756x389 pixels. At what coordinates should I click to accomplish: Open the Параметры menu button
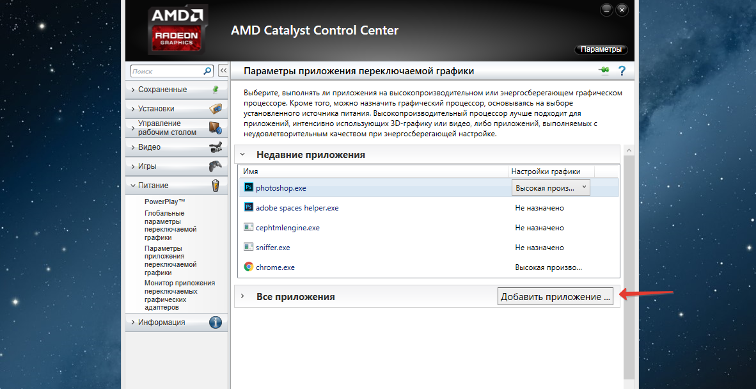(601, 49)
